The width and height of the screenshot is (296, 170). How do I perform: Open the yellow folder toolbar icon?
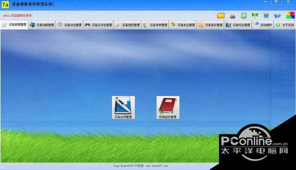pos(221,16)
